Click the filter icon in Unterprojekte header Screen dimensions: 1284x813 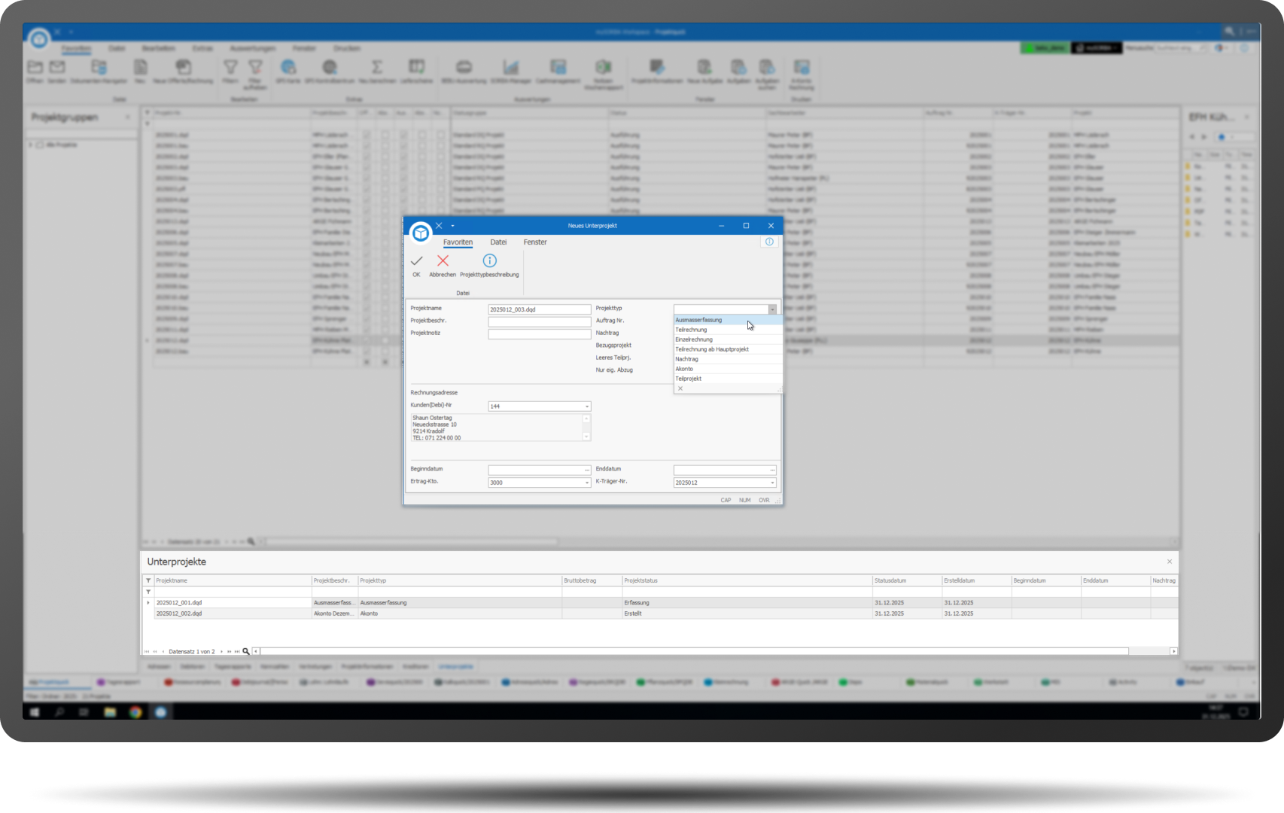(x=148, y=580)
